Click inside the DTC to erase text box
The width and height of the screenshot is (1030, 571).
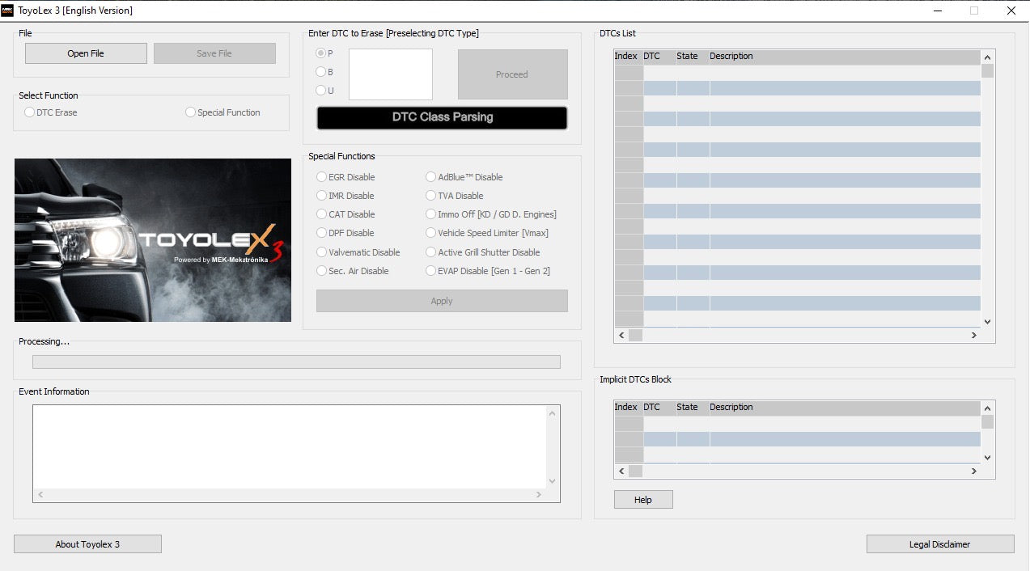pyautogui.click(x=391, y=74)
